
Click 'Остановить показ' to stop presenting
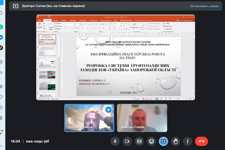(204, 6)
